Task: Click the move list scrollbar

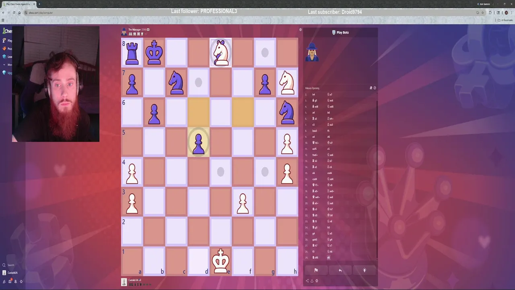Action: tap(377, 179)
